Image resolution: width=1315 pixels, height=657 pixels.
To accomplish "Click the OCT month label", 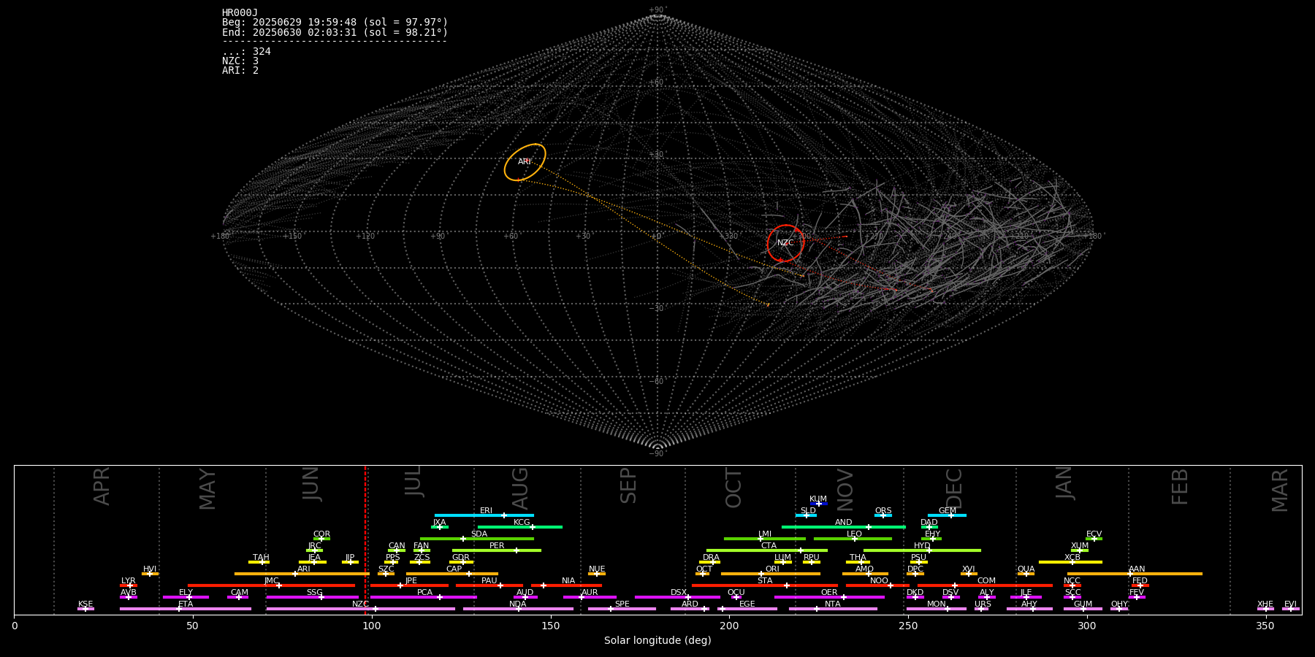I will click(x=733, y=488).
